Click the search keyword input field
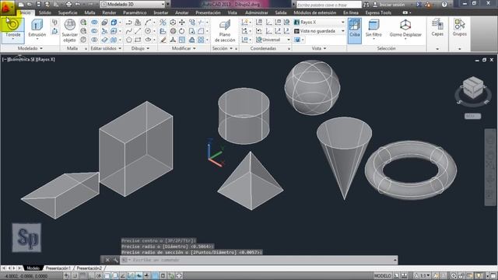Image resolution: width=498 pixels, height=280 pixels. point(328,5)
